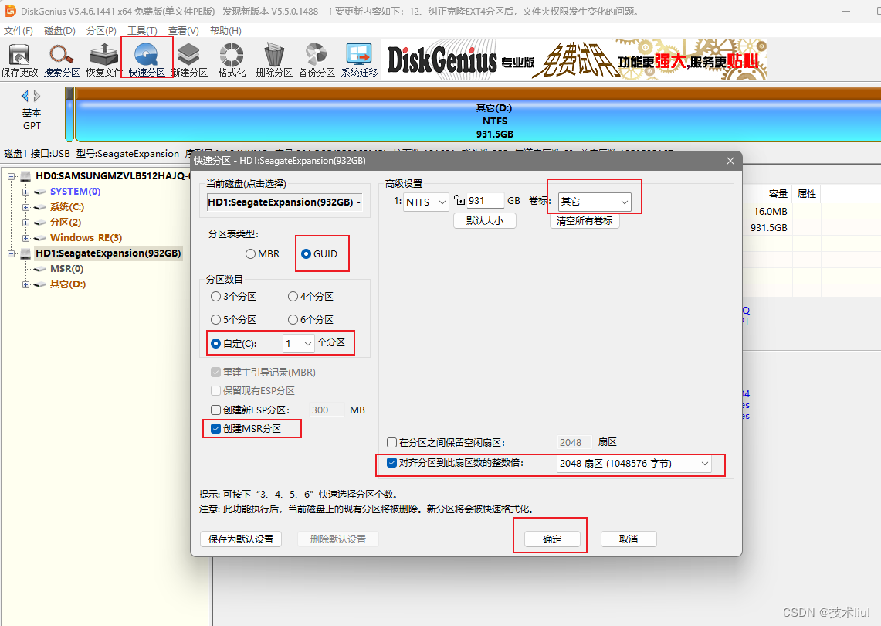This screenshot has height=626, width=881.
Task: Open the 快速分区 (Quick Partition) toolbar tool
Action: (147, 60)
